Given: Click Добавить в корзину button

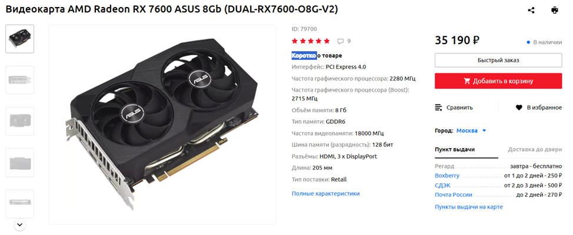Looking at the screenshot, I should click(x=498, y=81).
